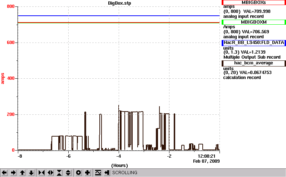The width and height of the screenshot is (286, 177).
Task: Click the -8 tick label on the time axis
Action: [20, 156]
